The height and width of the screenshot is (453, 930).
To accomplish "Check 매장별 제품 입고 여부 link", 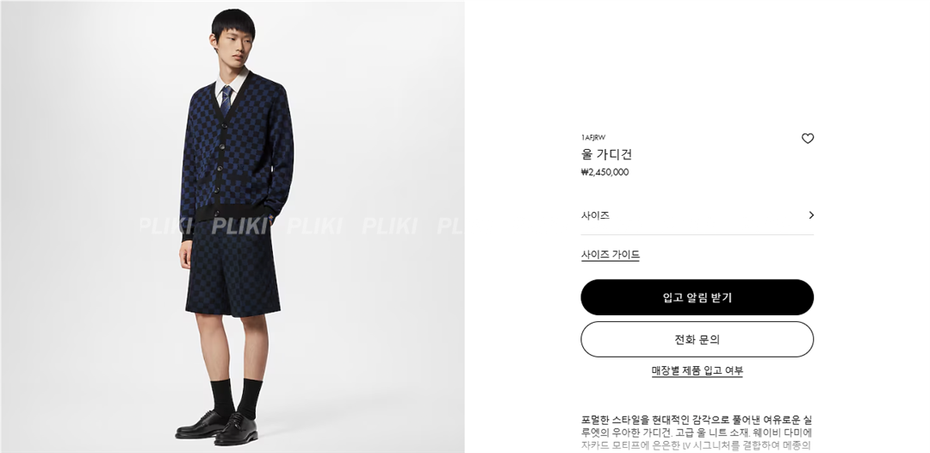I will coord(697,370).
